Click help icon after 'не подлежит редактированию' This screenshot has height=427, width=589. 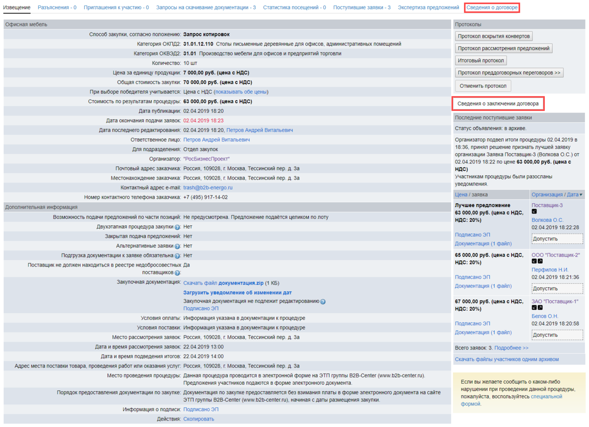323,302
